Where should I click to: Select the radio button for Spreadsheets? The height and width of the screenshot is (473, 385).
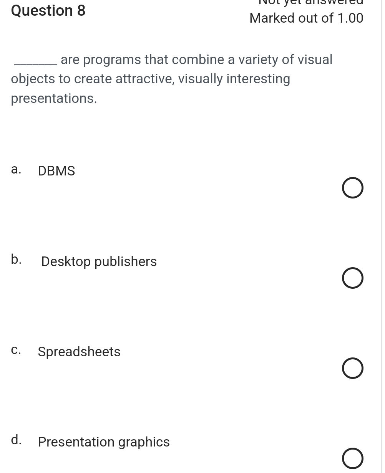(352, 368)
